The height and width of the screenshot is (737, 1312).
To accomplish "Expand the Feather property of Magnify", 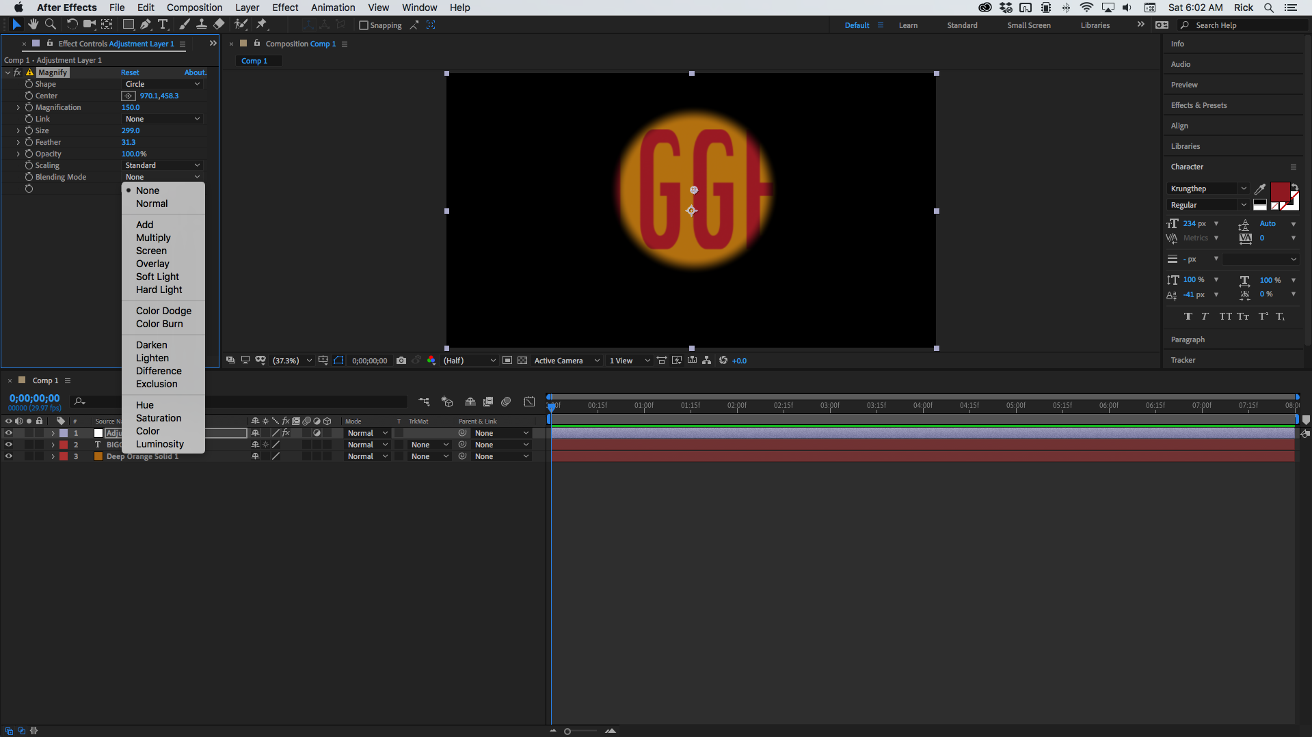I will point(18,142).
